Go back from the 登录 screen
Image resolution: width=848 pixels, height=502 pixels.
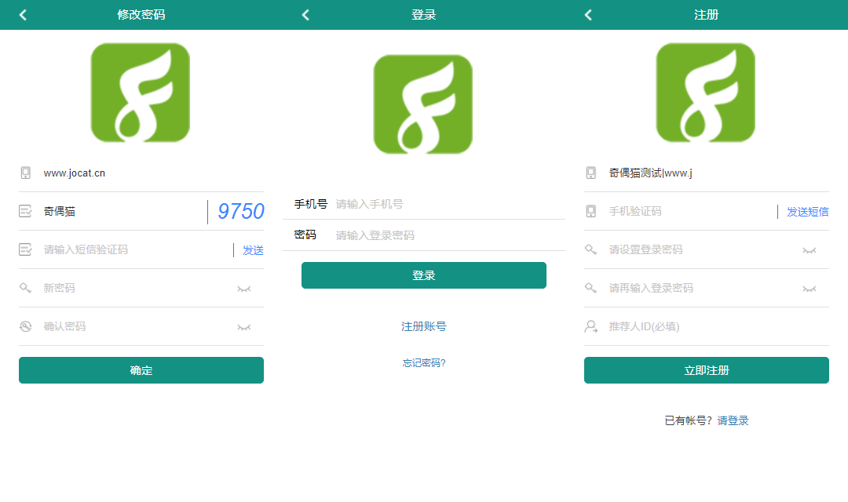pyautogui.click(x=305, y=15)
